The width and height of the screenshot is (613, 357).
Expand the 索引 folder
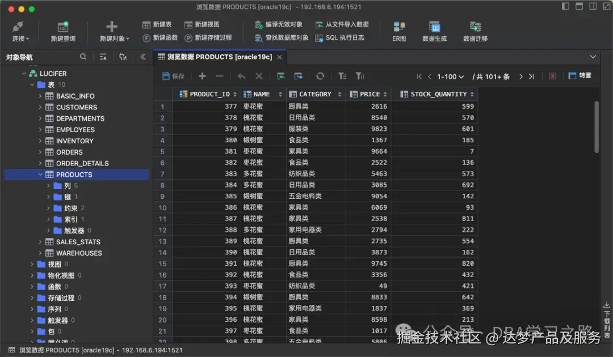point(48,219)
